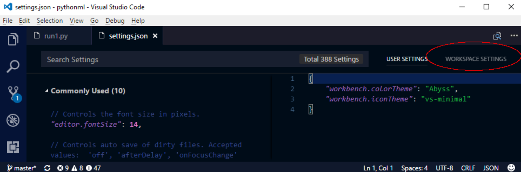Open the Debug view in activity bar
The width and height of the screenshot is (521, 172).
(x=13, y=120)
